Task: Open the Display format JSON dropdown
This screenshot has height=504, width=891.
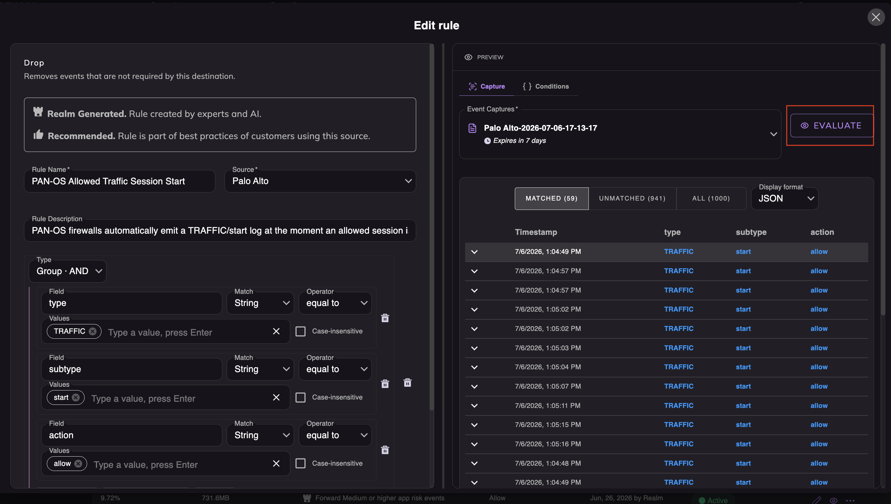Action: pyautogui.click(x=784, y=199)
